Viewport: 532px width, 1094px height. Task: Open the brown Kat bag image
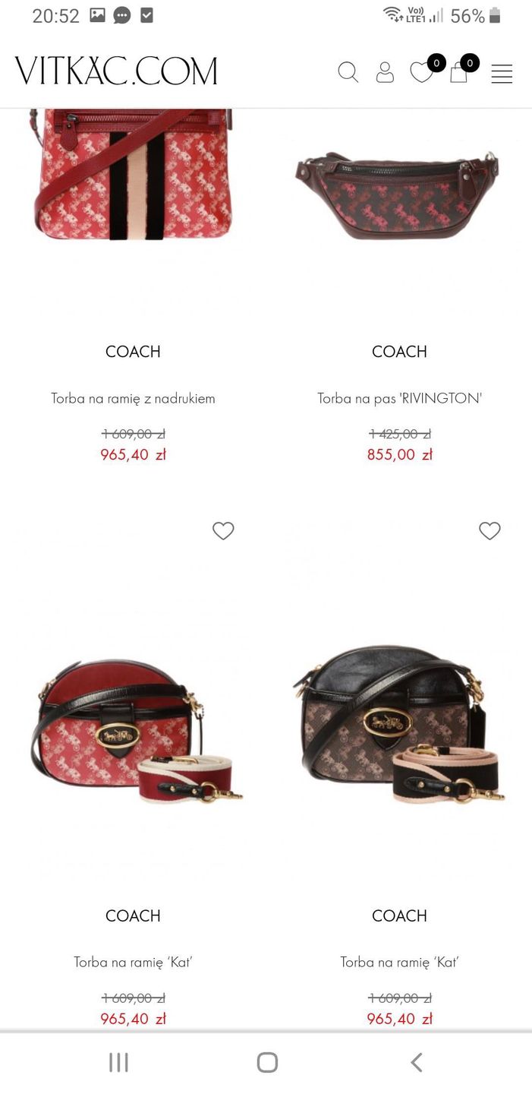[399, 725]
